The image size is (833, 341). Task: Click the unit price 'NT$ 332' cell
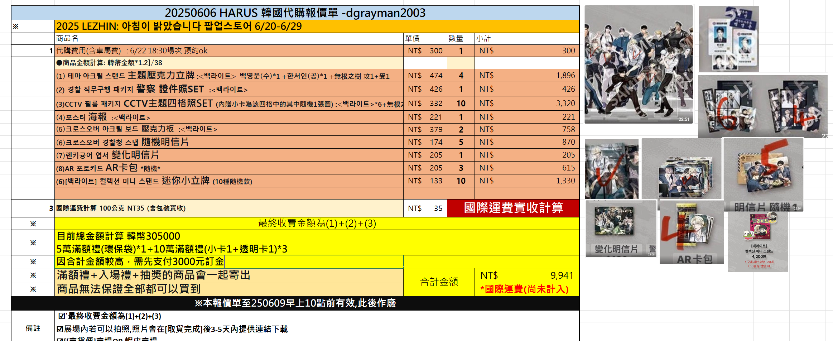point(425,103)
